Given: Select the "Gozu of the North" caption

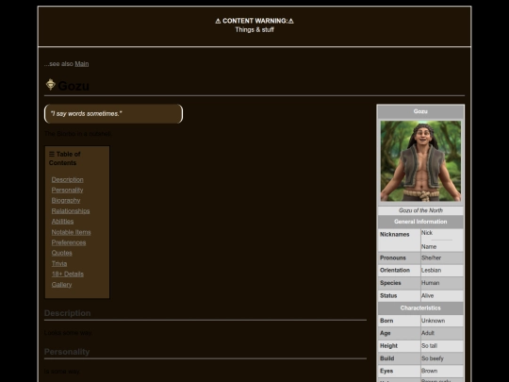Looking at the screenshot, I should click(x=420, y=210).
